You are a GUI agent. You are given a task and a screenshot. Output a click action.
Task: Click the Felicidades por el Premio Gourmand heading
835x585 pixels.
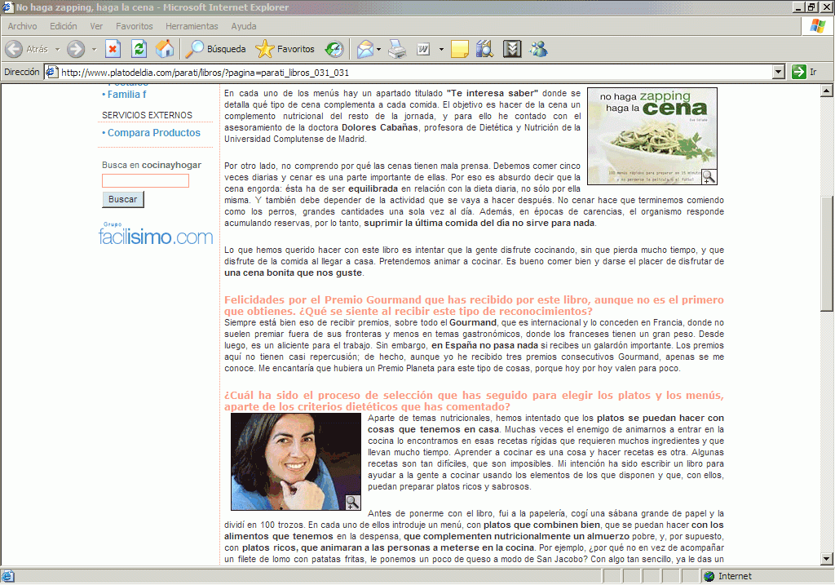474,305
